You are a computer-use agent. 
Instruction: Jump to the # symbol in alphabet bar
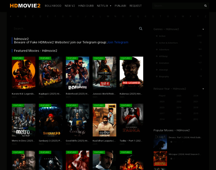click(x=11, y=16)
